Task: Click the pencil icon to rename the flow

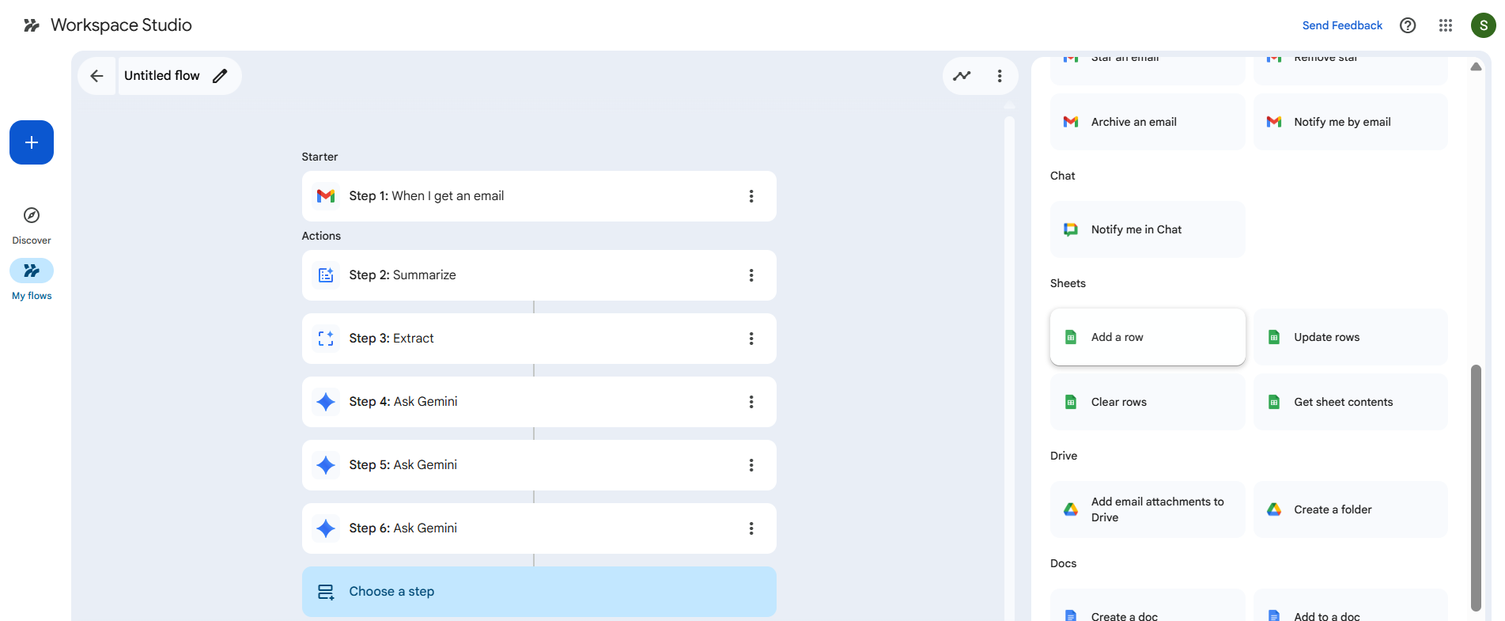Action: point(220,76)
